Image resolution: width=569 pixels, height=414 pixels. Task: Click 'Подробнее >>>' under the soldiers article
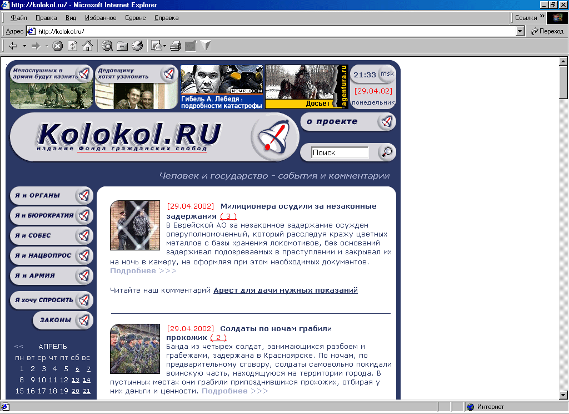coord(235,391)
